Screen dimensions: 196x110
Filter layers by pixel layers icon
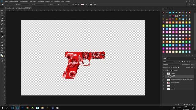180,62
